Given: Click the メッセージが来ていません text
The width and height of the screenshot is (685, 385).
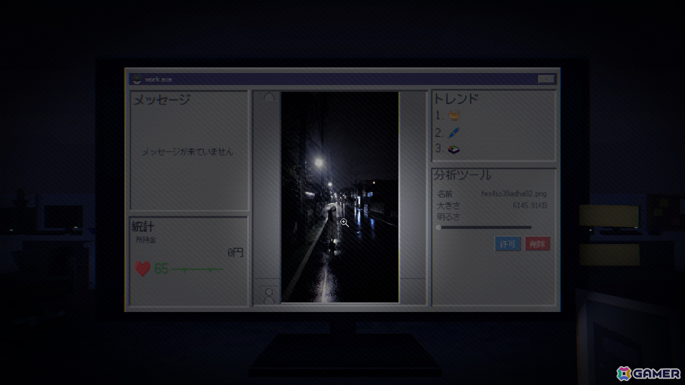Looking at the screenshot, I should 187,152.
